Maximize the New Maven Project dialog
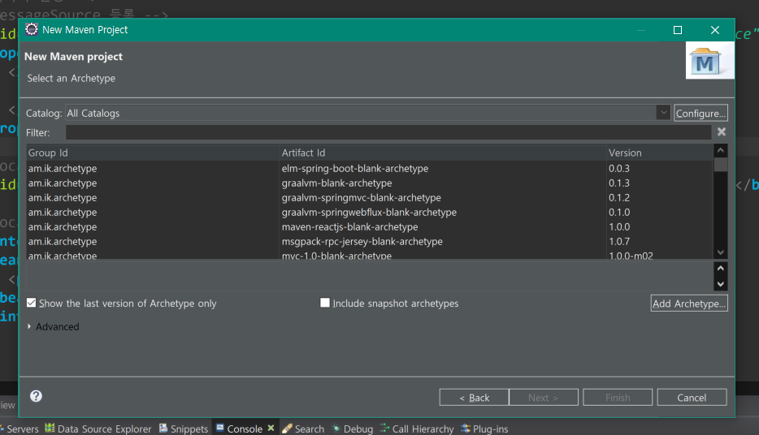759x435 pixels. [x=678, y=30]
